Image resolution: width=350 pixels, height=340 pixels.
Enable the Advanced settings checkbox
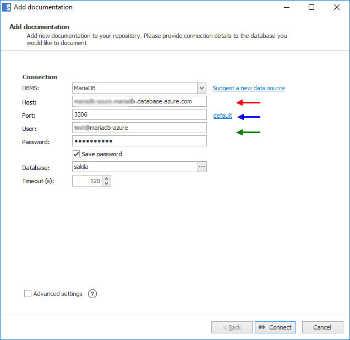[28, 294]
